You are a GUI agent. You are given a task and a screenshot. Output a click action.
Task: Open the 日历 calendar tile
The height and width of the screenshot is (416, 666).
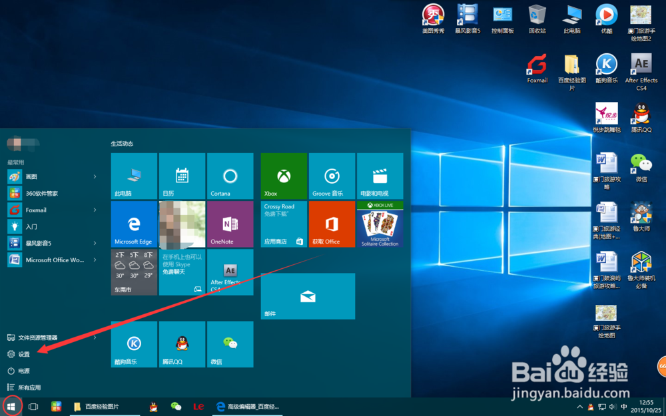(x=182, y=176)
